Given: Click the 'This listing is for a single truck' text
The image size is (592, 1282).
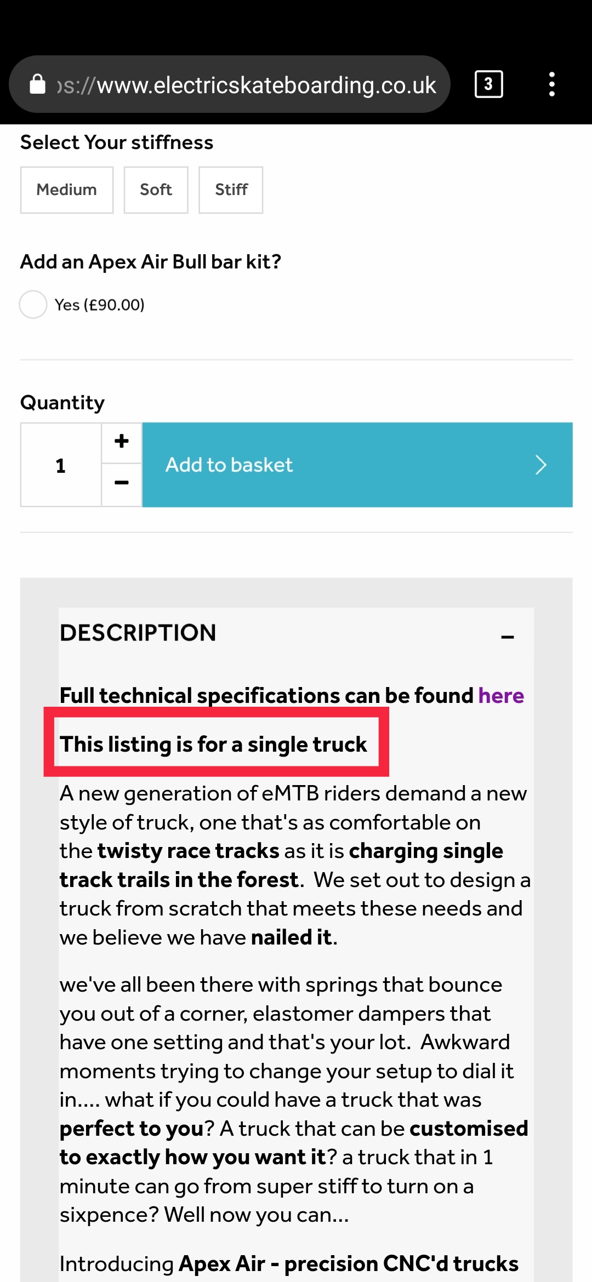Looking at the screenshot, I should coord(213,745).
